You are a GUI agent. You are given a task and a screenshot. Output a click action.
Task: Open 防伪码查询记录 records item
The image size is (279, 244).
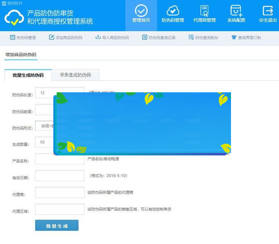[159, 38]
